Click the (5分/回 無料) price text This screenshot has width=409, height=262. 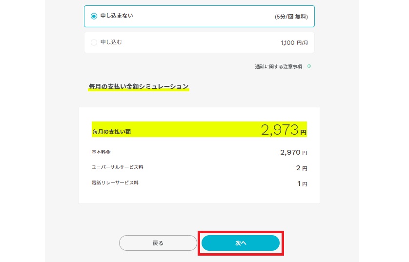click(291, 17)
